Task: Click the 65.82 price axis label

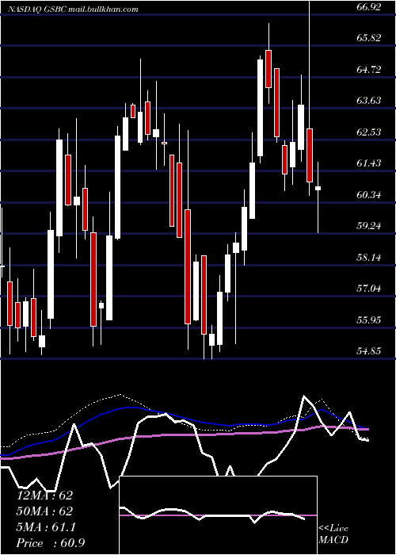Action: (369, 38)
